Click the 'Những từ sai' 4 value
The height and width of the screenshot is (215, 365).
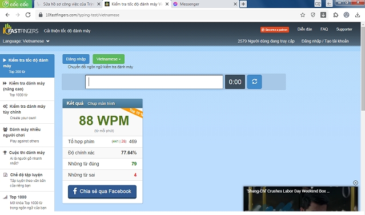click(x=135, y=175)
